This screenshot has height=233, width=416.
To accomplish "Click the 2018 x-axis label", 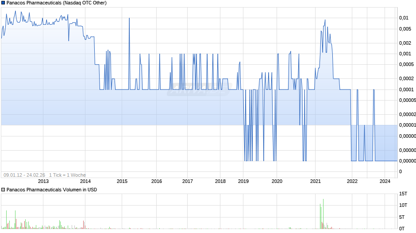I will [220, 181].
